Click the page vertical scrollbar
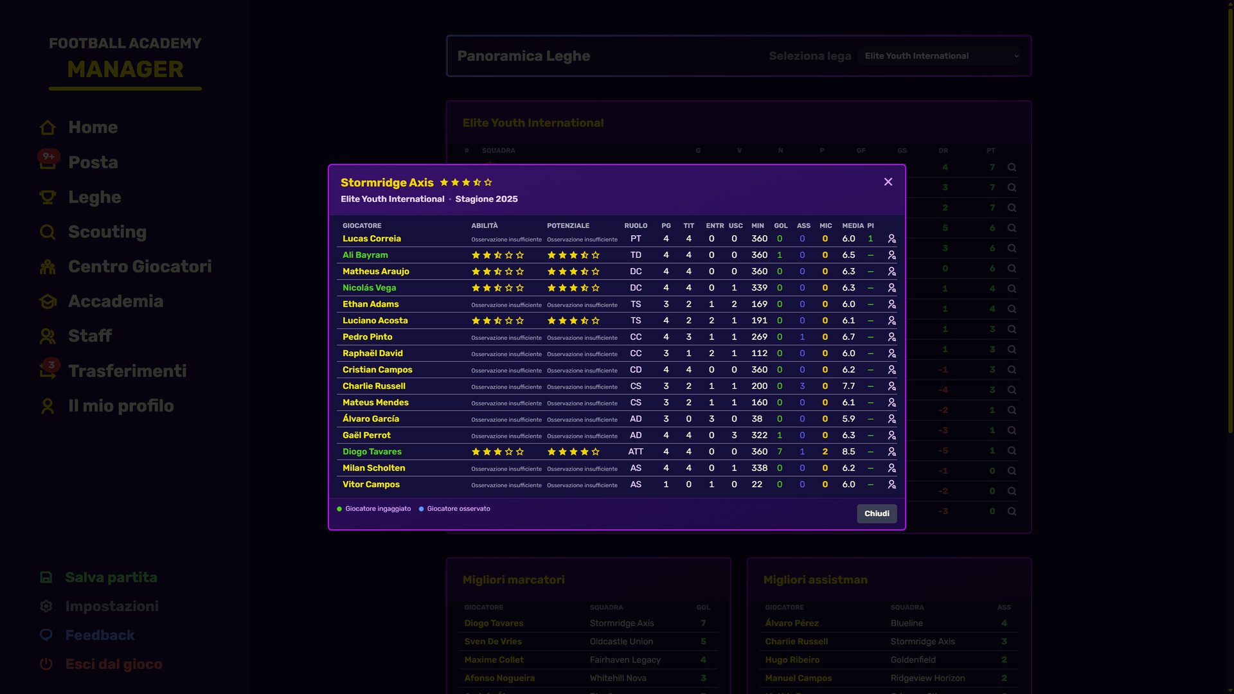 1230,218
